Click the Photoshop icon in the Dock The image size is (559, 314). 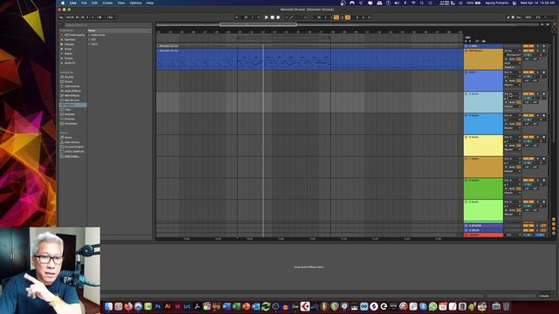[x=158, y=306]
